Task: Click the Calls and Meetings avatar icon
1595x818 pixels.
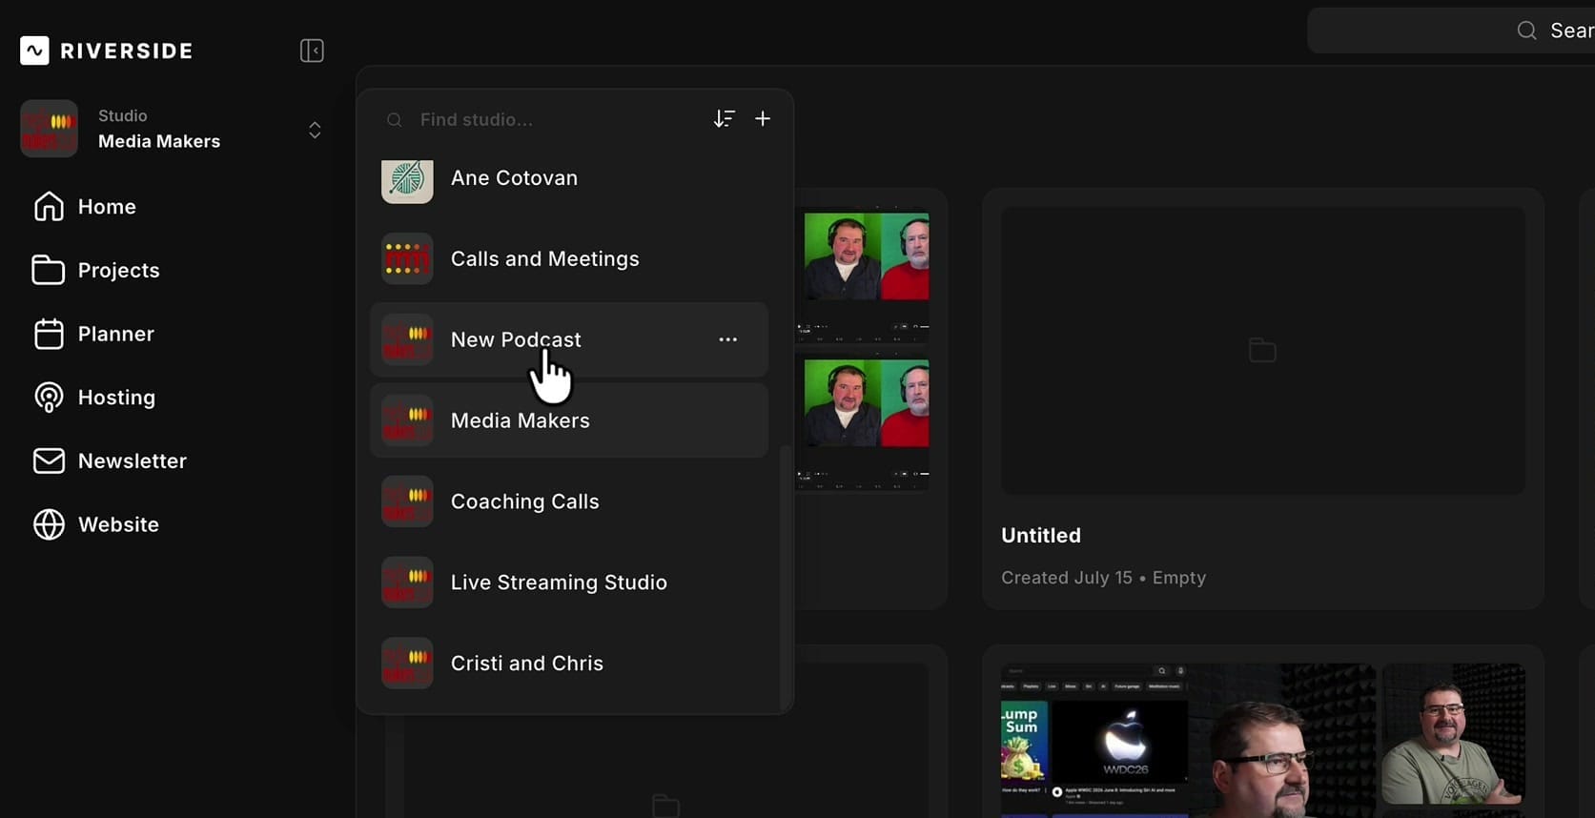Action: coord(407,259)
